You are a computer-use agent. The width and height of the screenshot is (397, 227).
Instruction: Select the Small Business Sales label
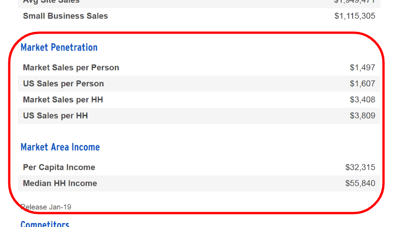coord(65,16)
